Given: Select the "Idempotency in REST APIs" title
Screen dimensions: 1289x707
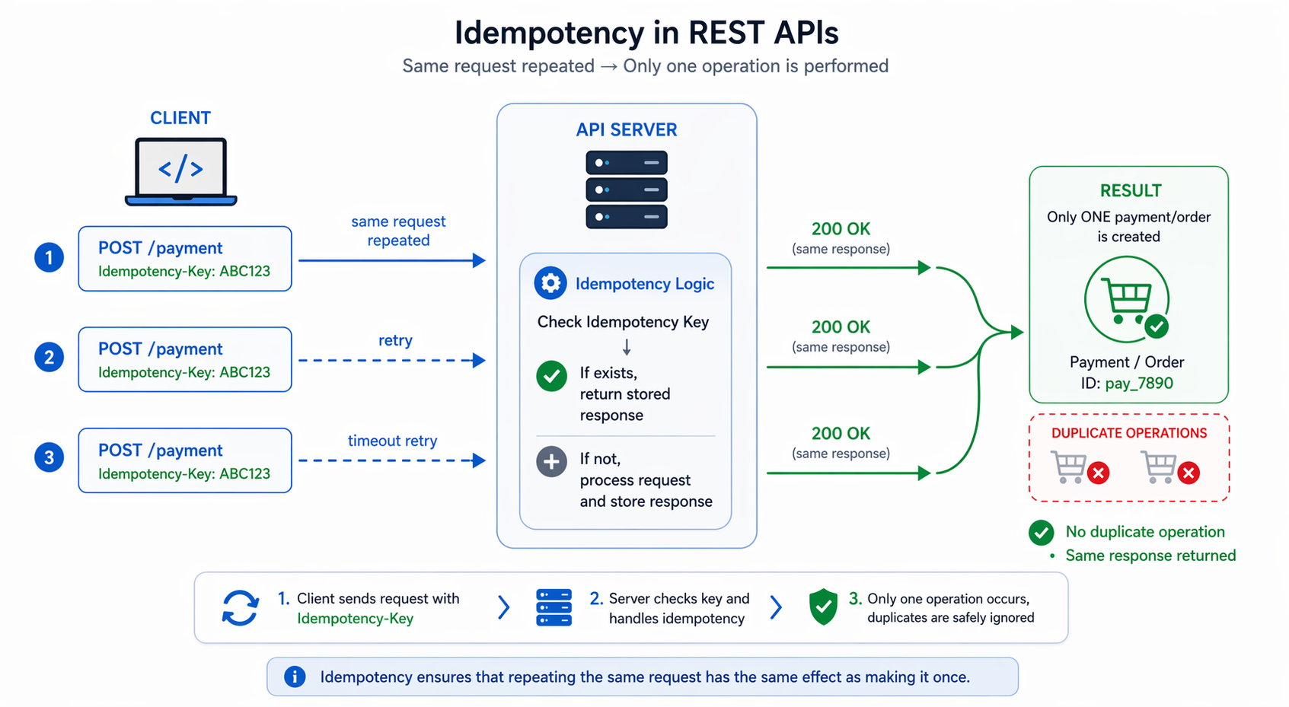Looking at the screenshot, I should pos(646,33).
